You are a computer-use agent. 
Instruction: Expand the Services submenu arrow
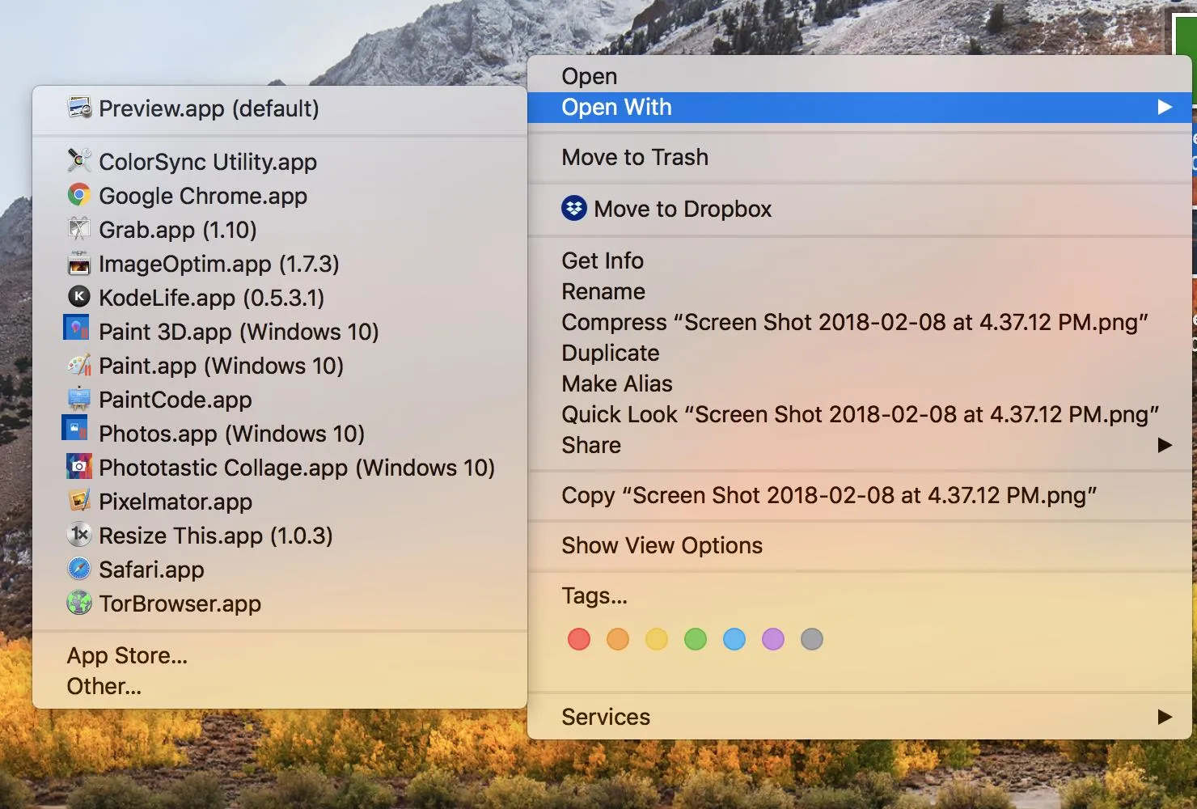point(1165,717)
